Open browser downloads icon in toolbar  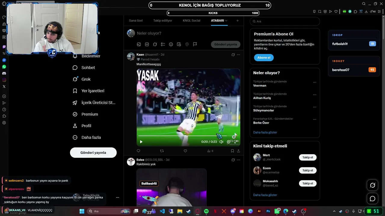tap(366, 11)
